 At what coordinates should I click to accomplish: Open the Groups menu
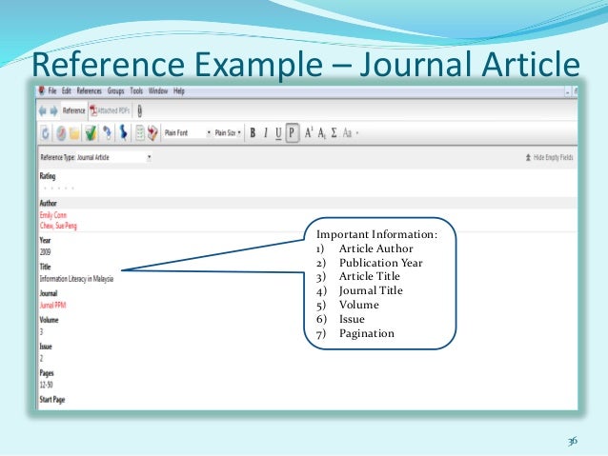[115, 91]
